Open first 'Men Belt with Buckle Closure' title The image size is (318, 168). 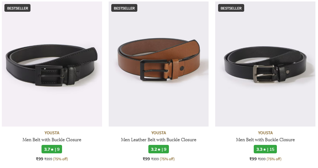pyautogui.click(x=52, y=140)
